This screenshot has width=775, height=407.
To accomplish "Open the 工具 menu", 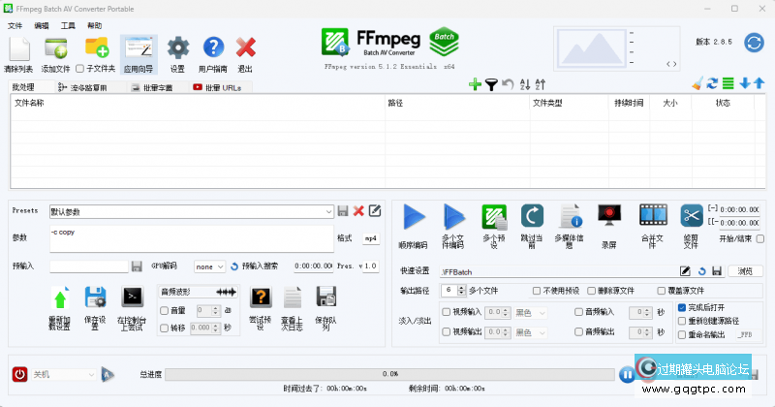I will point(68,24).
